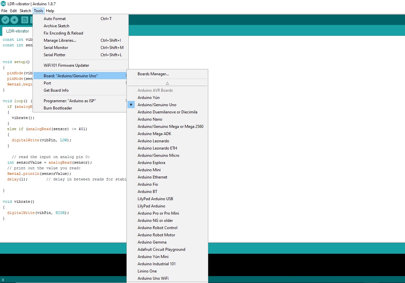
Task: Launch the Serial Plotter
Action: pyautogui.click(x=80, y=55)
